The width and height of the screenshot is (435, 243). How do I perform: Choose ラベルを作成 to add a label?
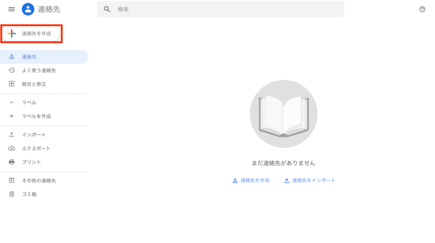[36, 116]
